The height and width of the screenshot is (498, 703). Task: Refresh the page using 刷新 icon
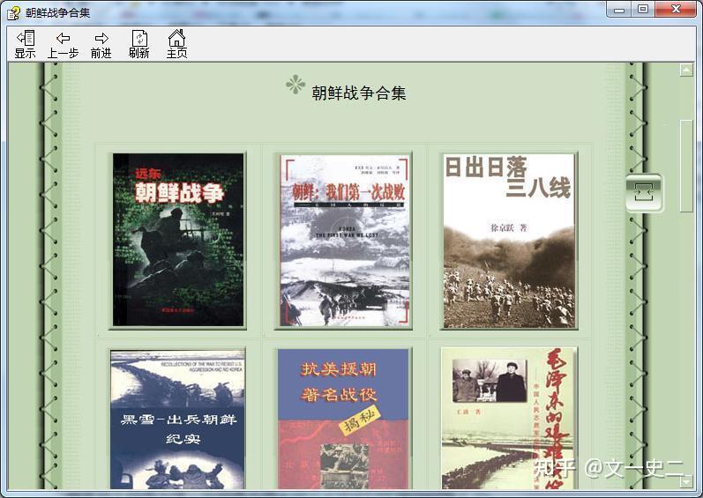coord(139,44)
